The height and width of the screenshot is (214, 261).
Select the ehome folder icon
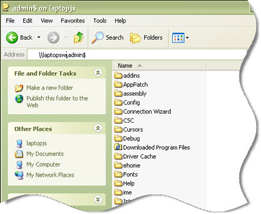(118, 165)
